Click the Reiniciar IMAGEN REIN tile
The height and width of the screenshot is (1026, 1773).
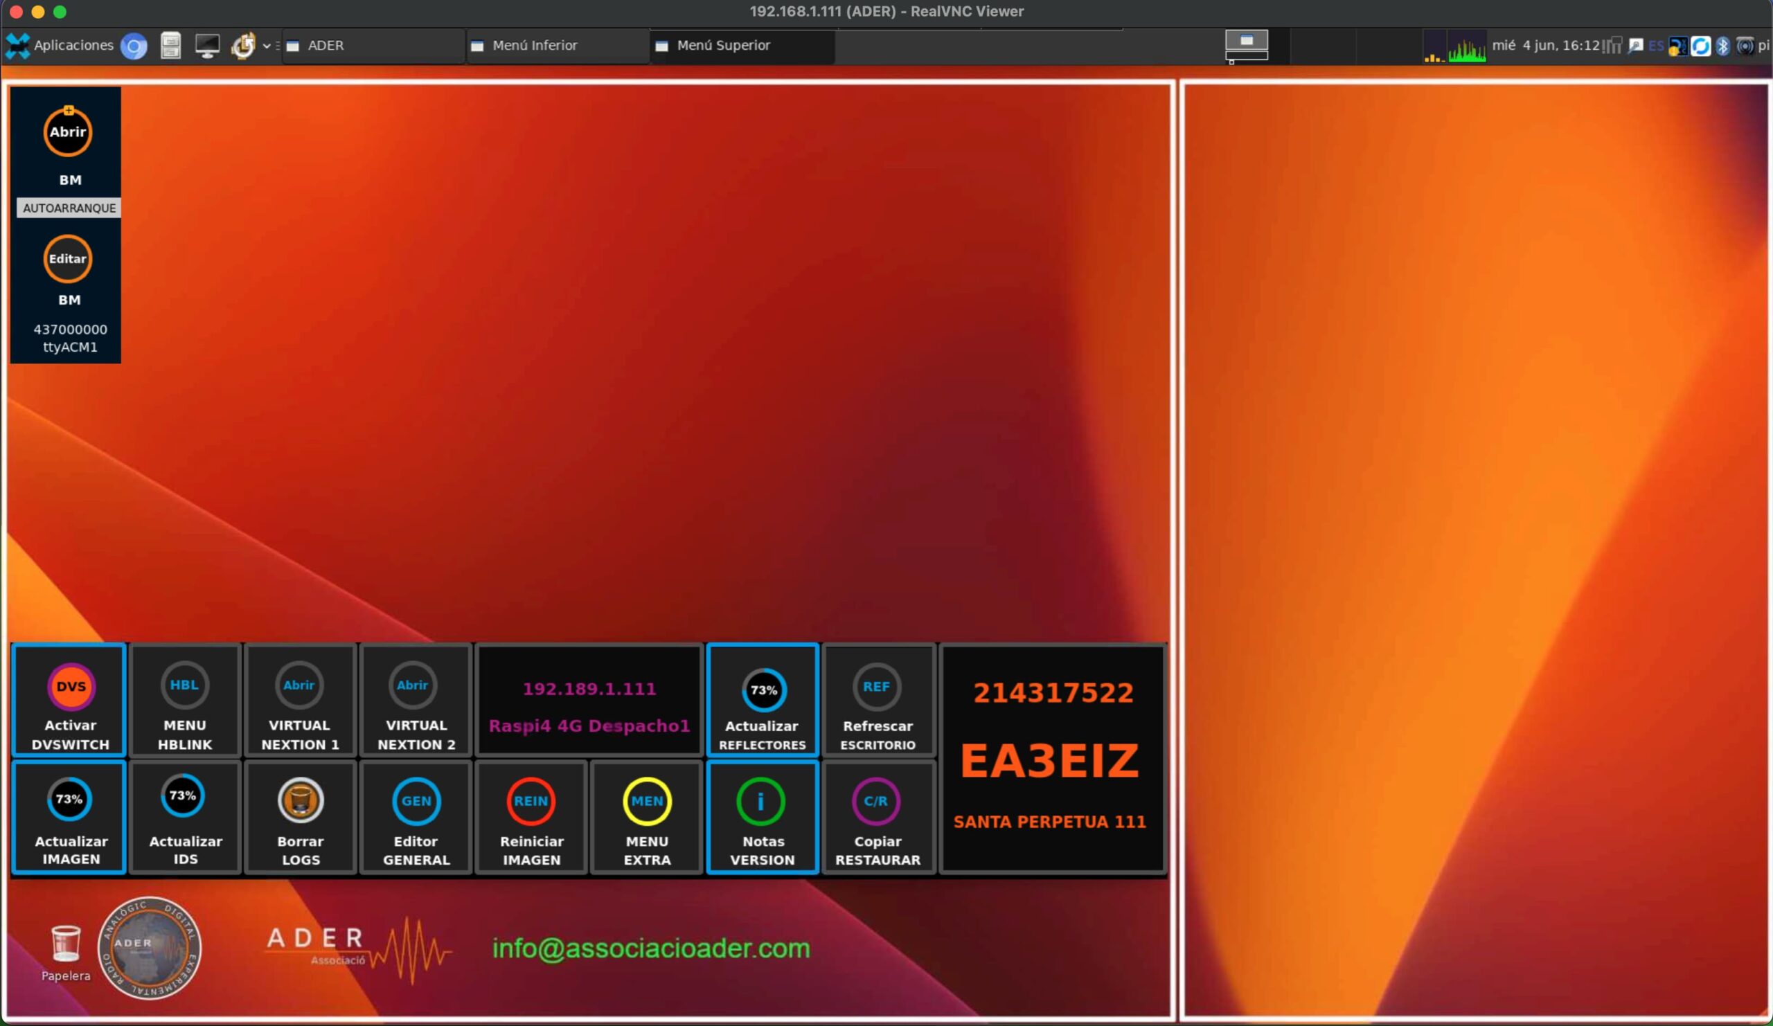(531, 816)
